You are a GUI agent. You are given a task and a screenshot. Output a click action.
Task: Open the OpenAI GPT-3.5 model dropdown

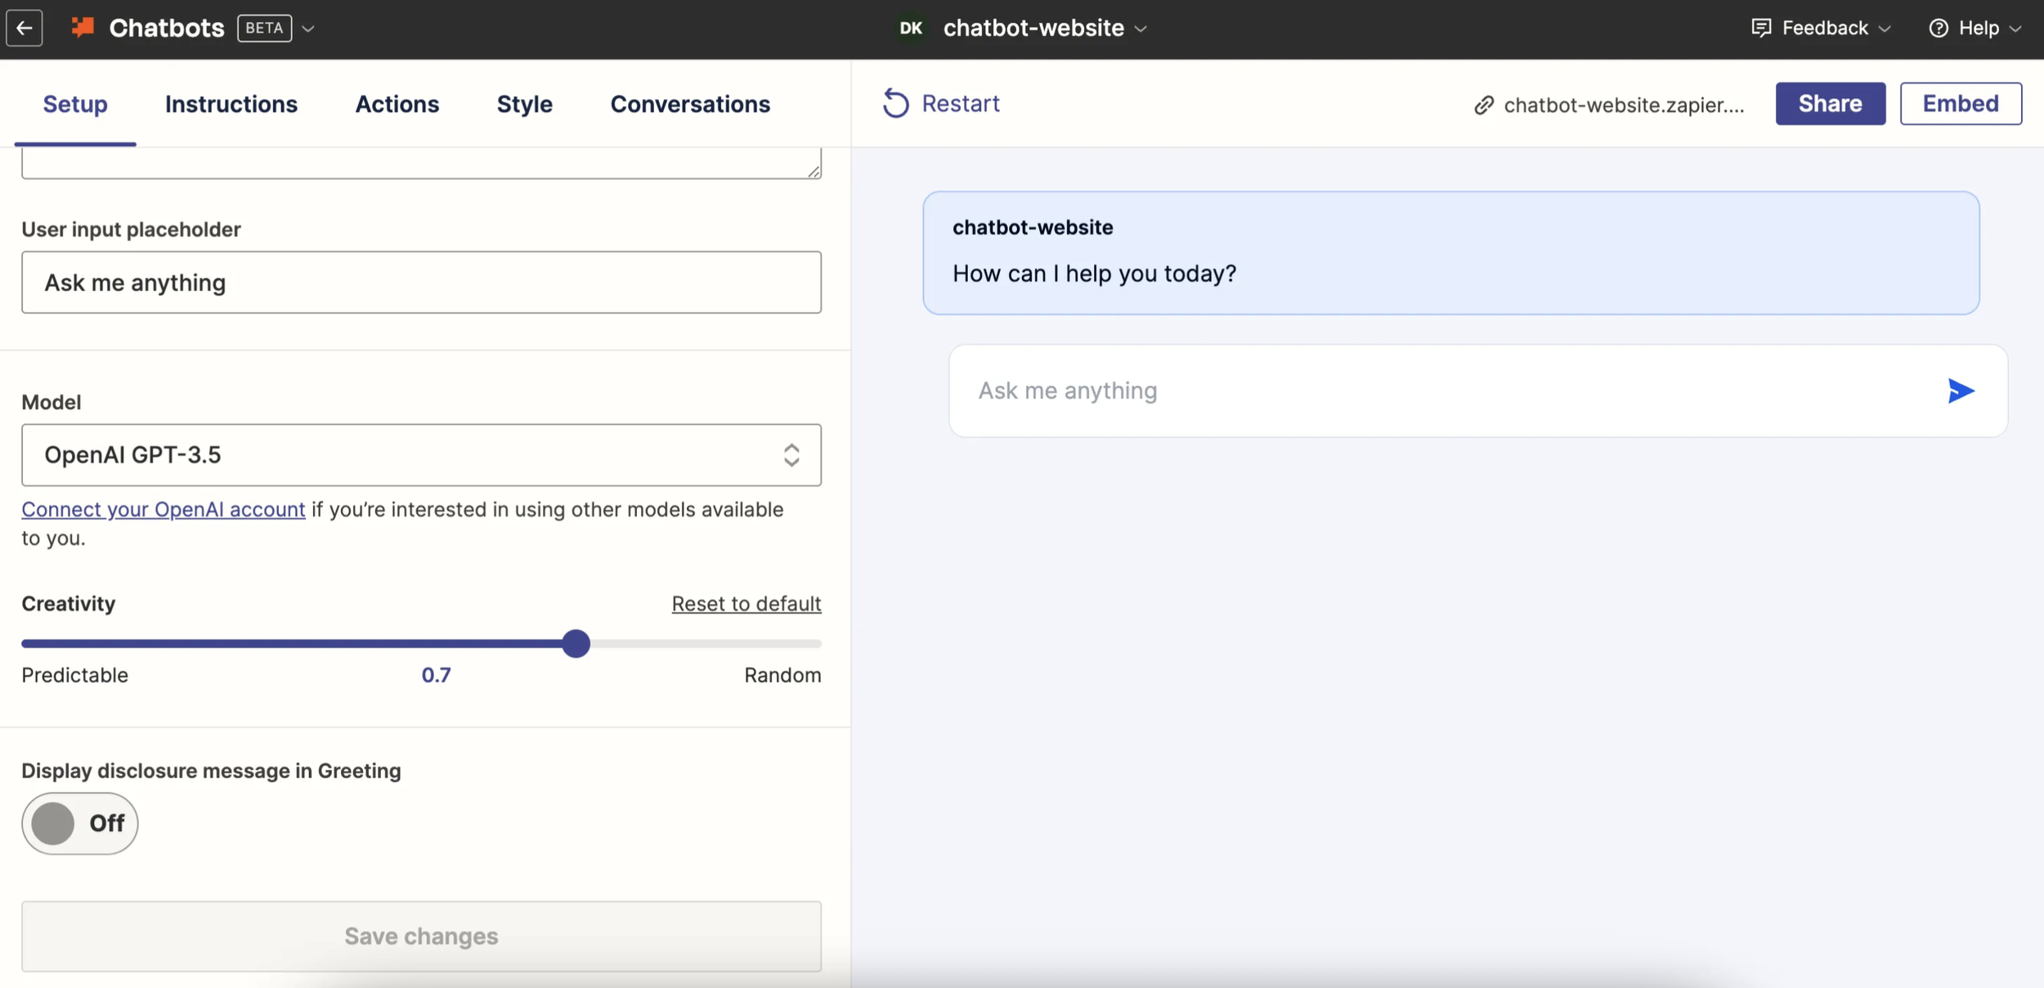(x=421, y=455)
